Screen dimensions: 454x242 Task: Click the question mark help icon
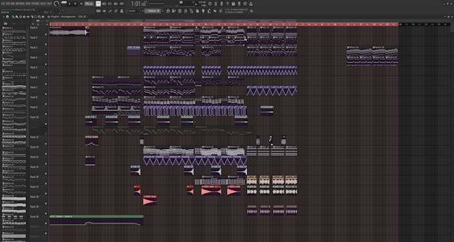click(227, 4)
